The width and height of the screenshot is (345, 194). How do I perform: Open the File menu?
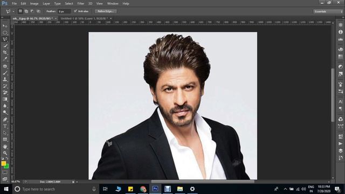15,4
